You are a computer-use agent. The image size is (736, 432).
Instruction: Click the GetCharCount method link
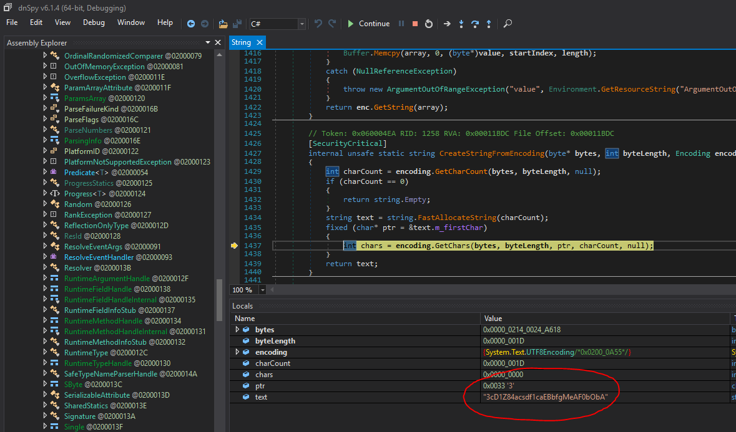pos(461,171)
